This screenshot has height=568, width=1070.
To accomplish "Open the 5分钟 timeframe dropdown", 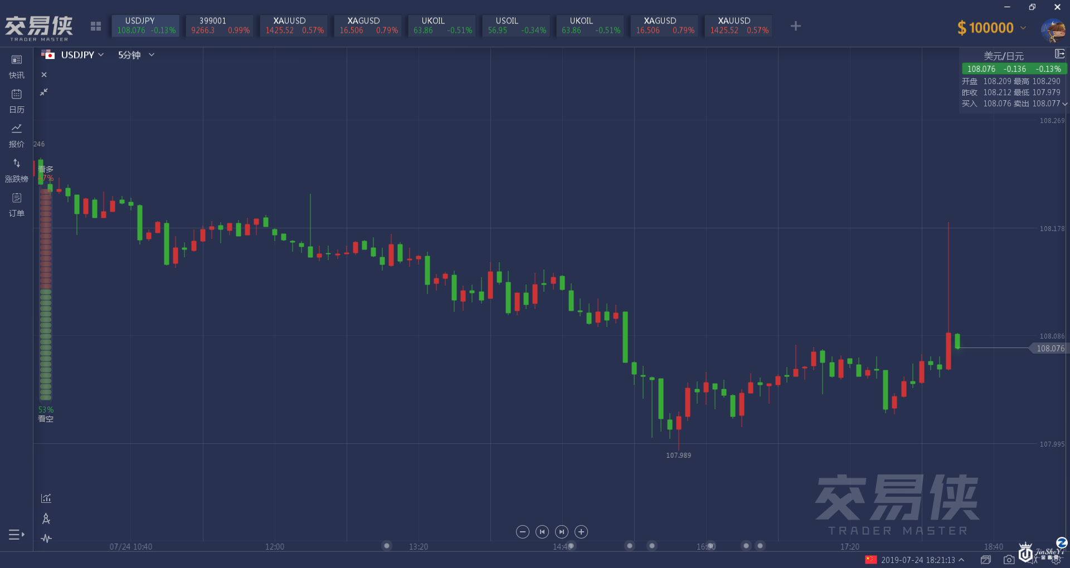I will 136,55.
